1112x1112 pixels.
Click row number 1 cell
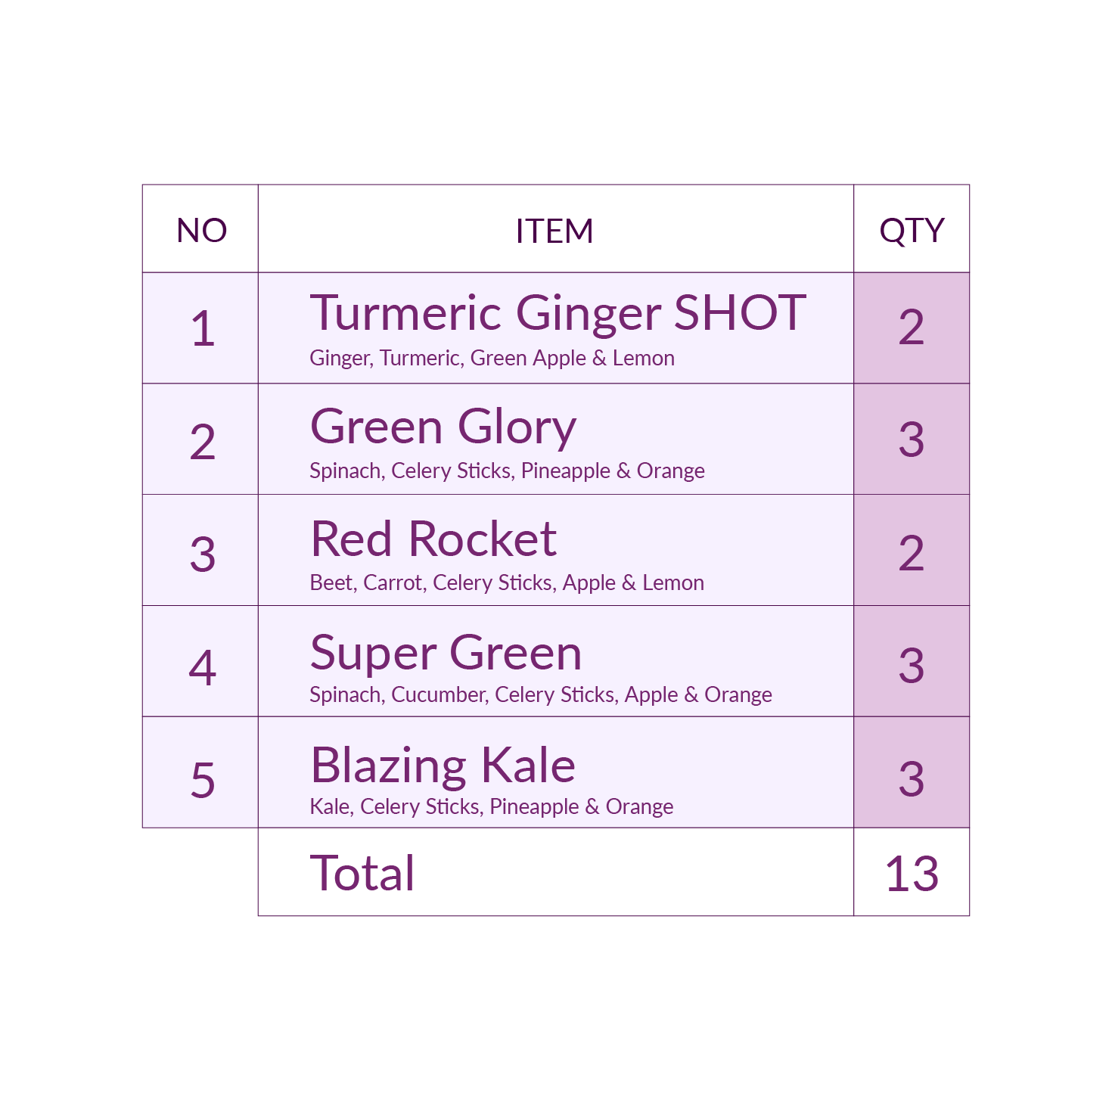[x=200, y=328]
